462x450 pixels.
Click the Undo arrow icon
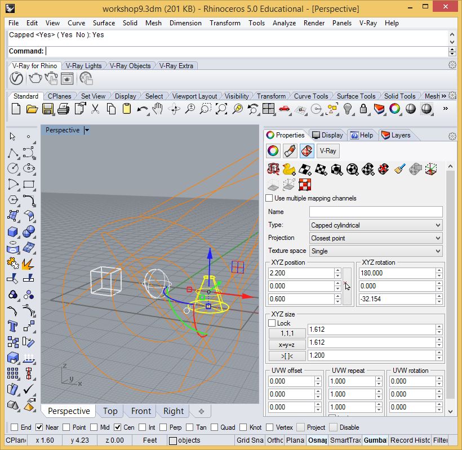tap(143, 110)
